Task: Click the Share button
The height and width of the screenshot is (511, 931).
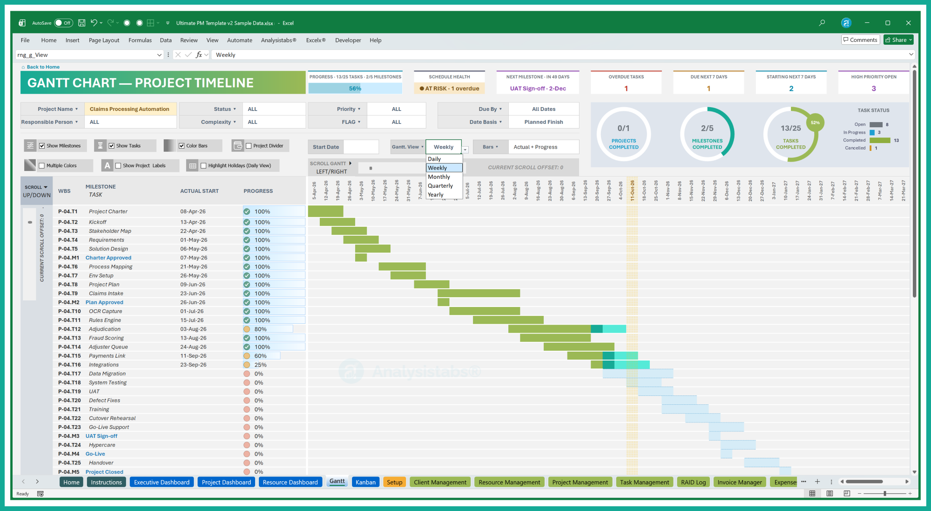Action: (x=898, y=40)
